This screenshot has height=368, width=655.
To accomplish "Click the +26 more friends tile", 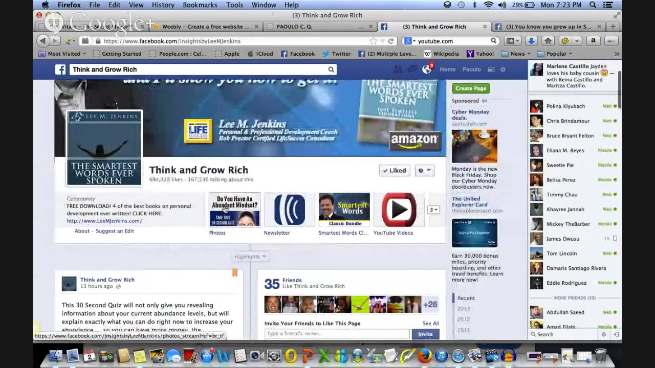I will point(430,304).
